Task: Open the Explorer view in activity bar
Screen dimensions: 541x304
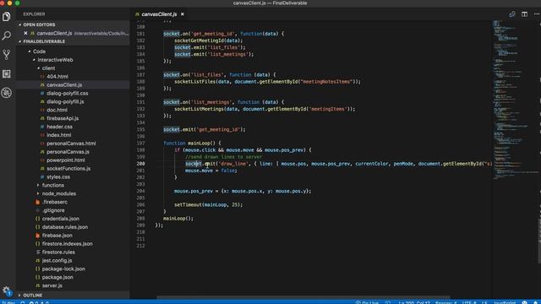Action: pyautogui.click(x=6, y=17)
